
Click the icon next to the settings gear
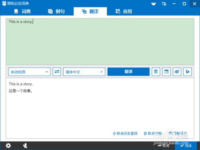(x=25, y=146)
